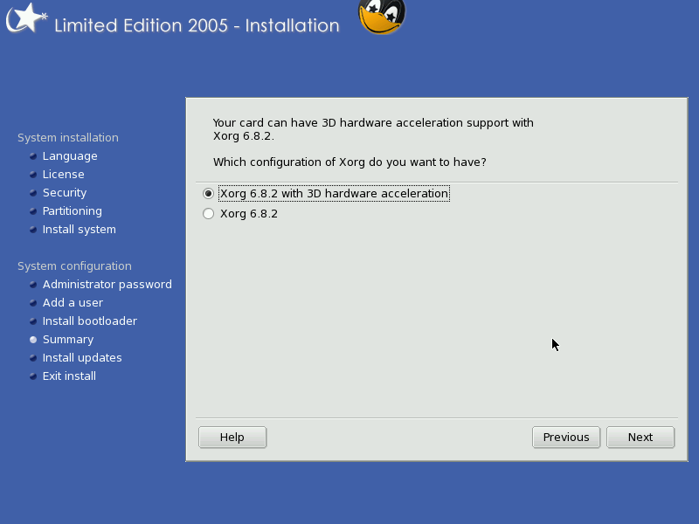Click the bullet icon beside Language

point(33,156)
